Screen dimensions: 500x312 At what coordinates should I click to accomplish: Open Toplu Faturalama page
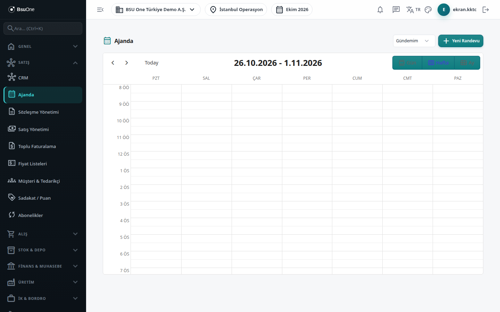tap(43, 146)
